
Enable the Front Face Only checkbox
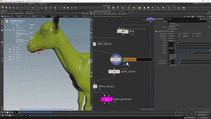pyautogui.click(x=168, y=57)
